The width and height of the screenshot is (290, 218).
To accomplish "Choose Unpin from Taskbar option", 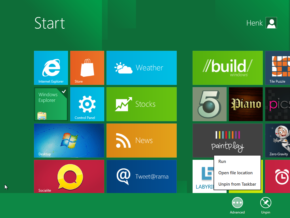I will tap(237, 184).
